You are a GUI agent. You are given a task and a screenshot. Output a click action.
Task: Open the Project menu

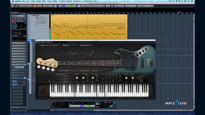[x=33, y=1]
